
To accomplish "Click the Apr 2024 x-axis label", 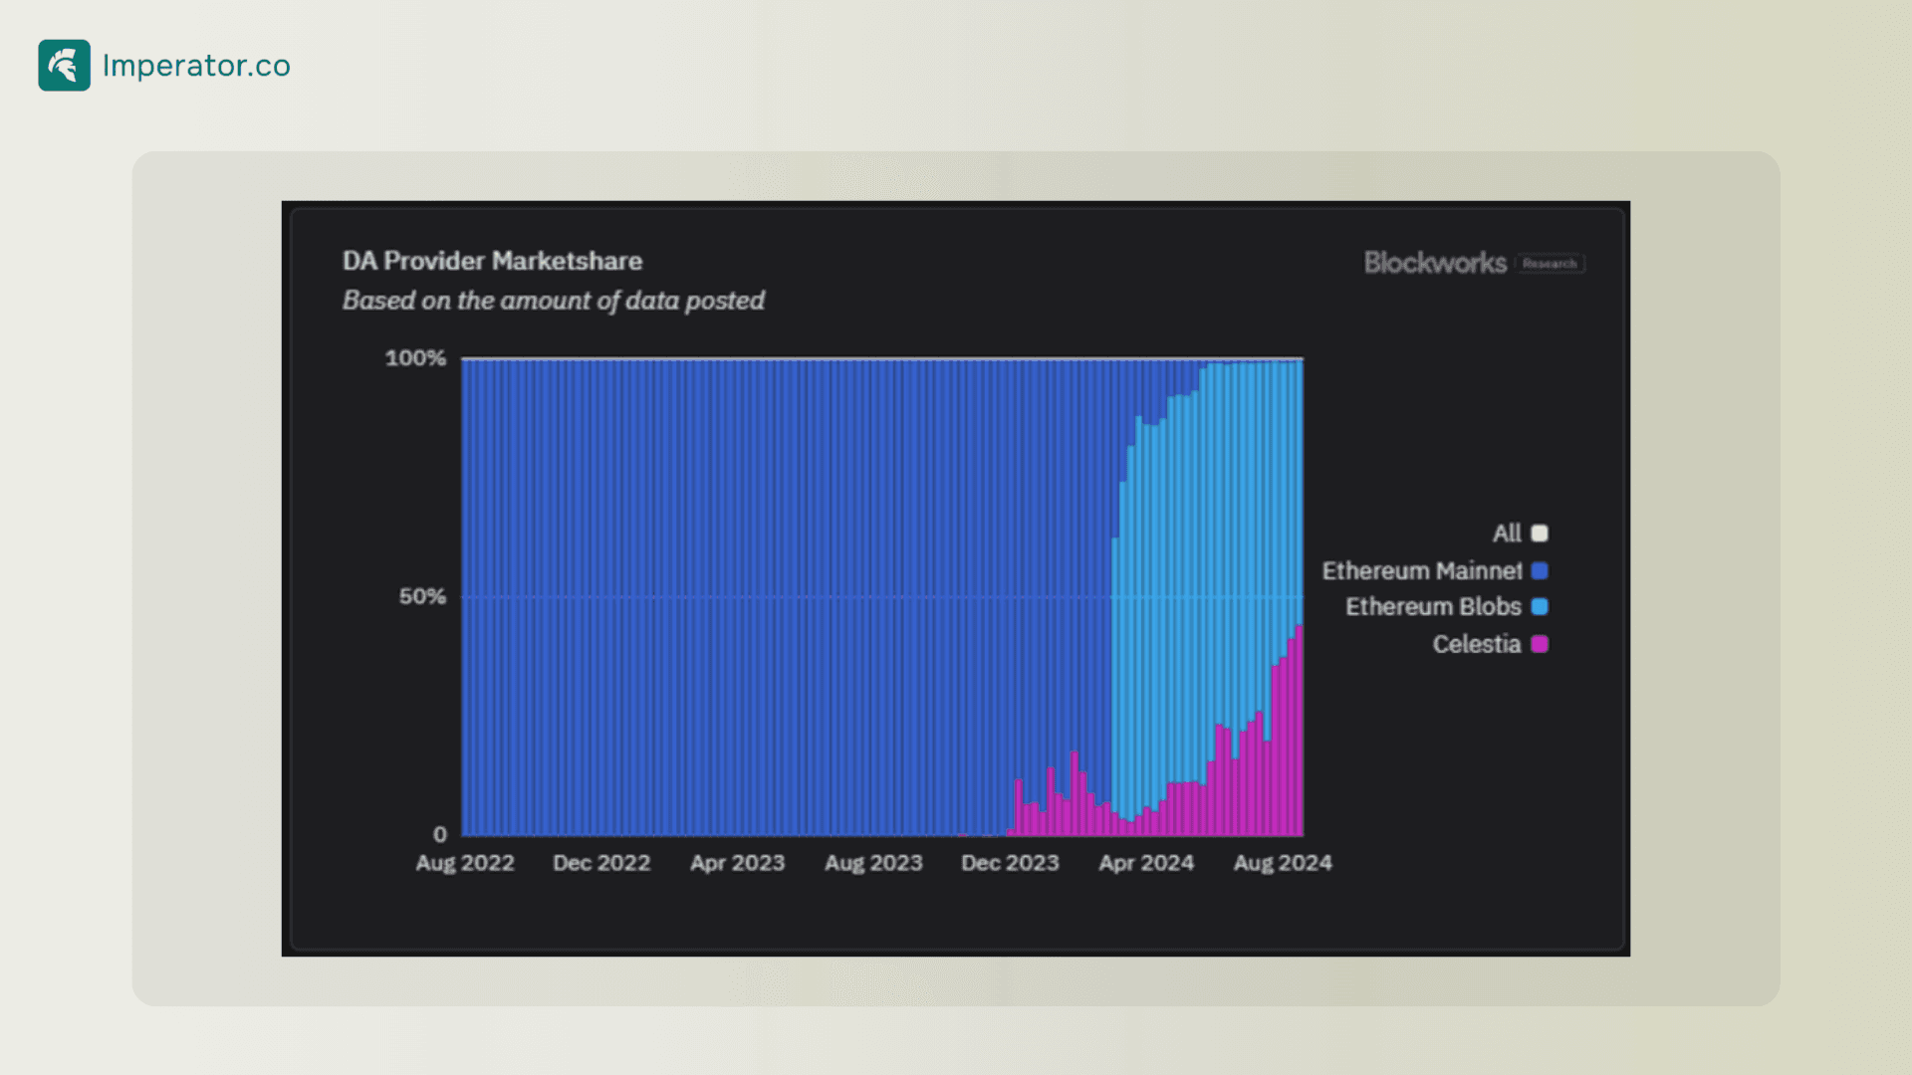I will click(1146, 863).
